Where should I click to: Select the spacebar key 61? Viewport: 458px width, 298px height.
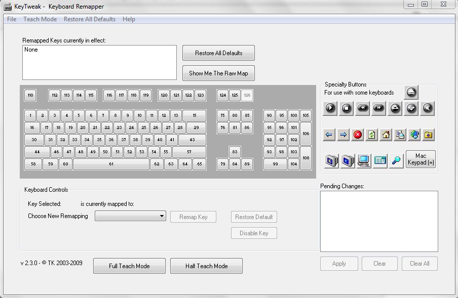click(111, 164)
